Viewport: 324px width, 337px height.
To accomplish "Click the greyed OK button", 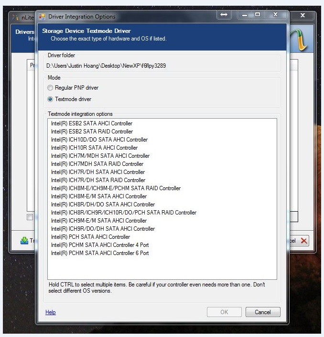I will pyautogui.click(x=224, y=312).
